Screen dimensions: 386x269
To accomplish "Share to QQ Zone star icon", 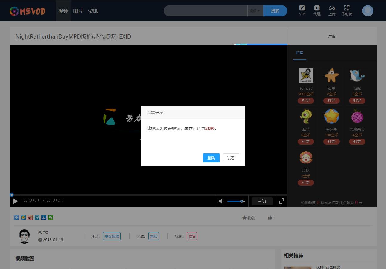I will pos(23,218).
